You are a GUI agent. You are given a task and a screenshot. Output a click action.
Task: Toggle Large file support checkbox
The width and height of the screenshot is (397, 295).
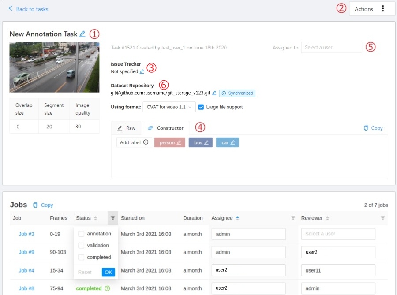click(x=201, y=107)
